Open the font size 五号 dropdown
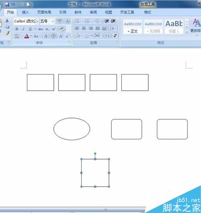This screenshot has height=213, width=201. coord(53,21)
